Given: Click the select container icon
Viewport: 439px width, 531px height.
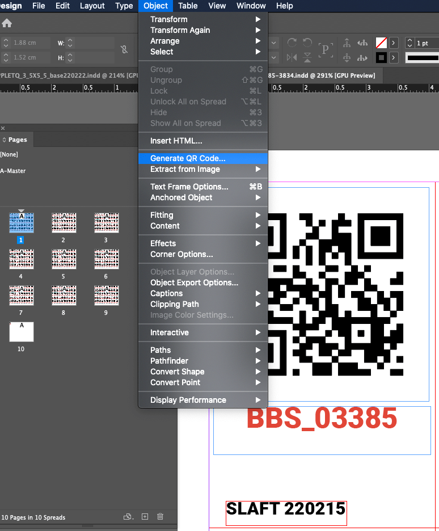Looking at the screenshot, I should point(347,43).
